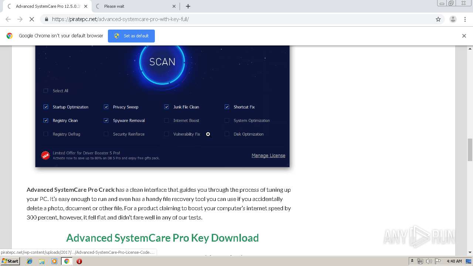Close the Advanced SystemCare Pro tab
Image resolution: width=473 pixels, height=266 pixels.
85,6
